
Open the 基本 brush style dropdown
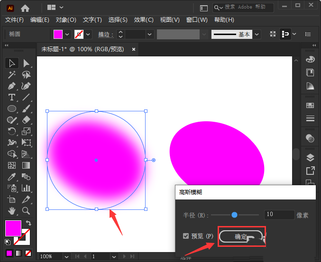(x=257, y=35)
